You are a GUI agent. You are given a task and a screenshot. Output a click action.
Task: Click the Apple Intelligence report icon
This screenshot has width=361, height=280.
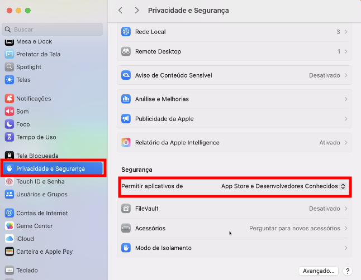(126, 142)
